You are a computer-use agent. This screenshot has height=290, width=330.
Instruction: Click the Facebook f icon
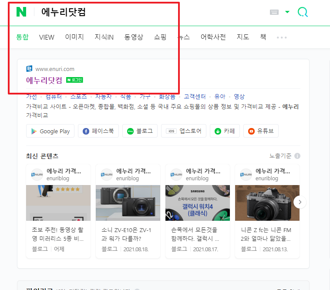pos(86,132)
